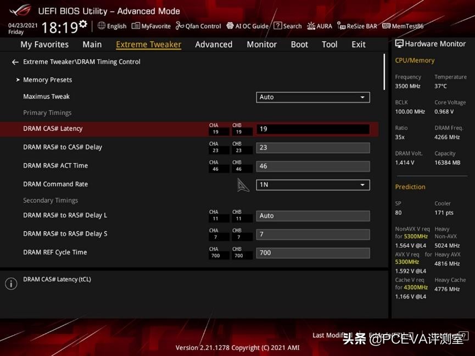475x356 pixels.
Task: Select DRAM RAS# to RAS# Delay S label
Action: pyautogui.click(x=65, y=233)
